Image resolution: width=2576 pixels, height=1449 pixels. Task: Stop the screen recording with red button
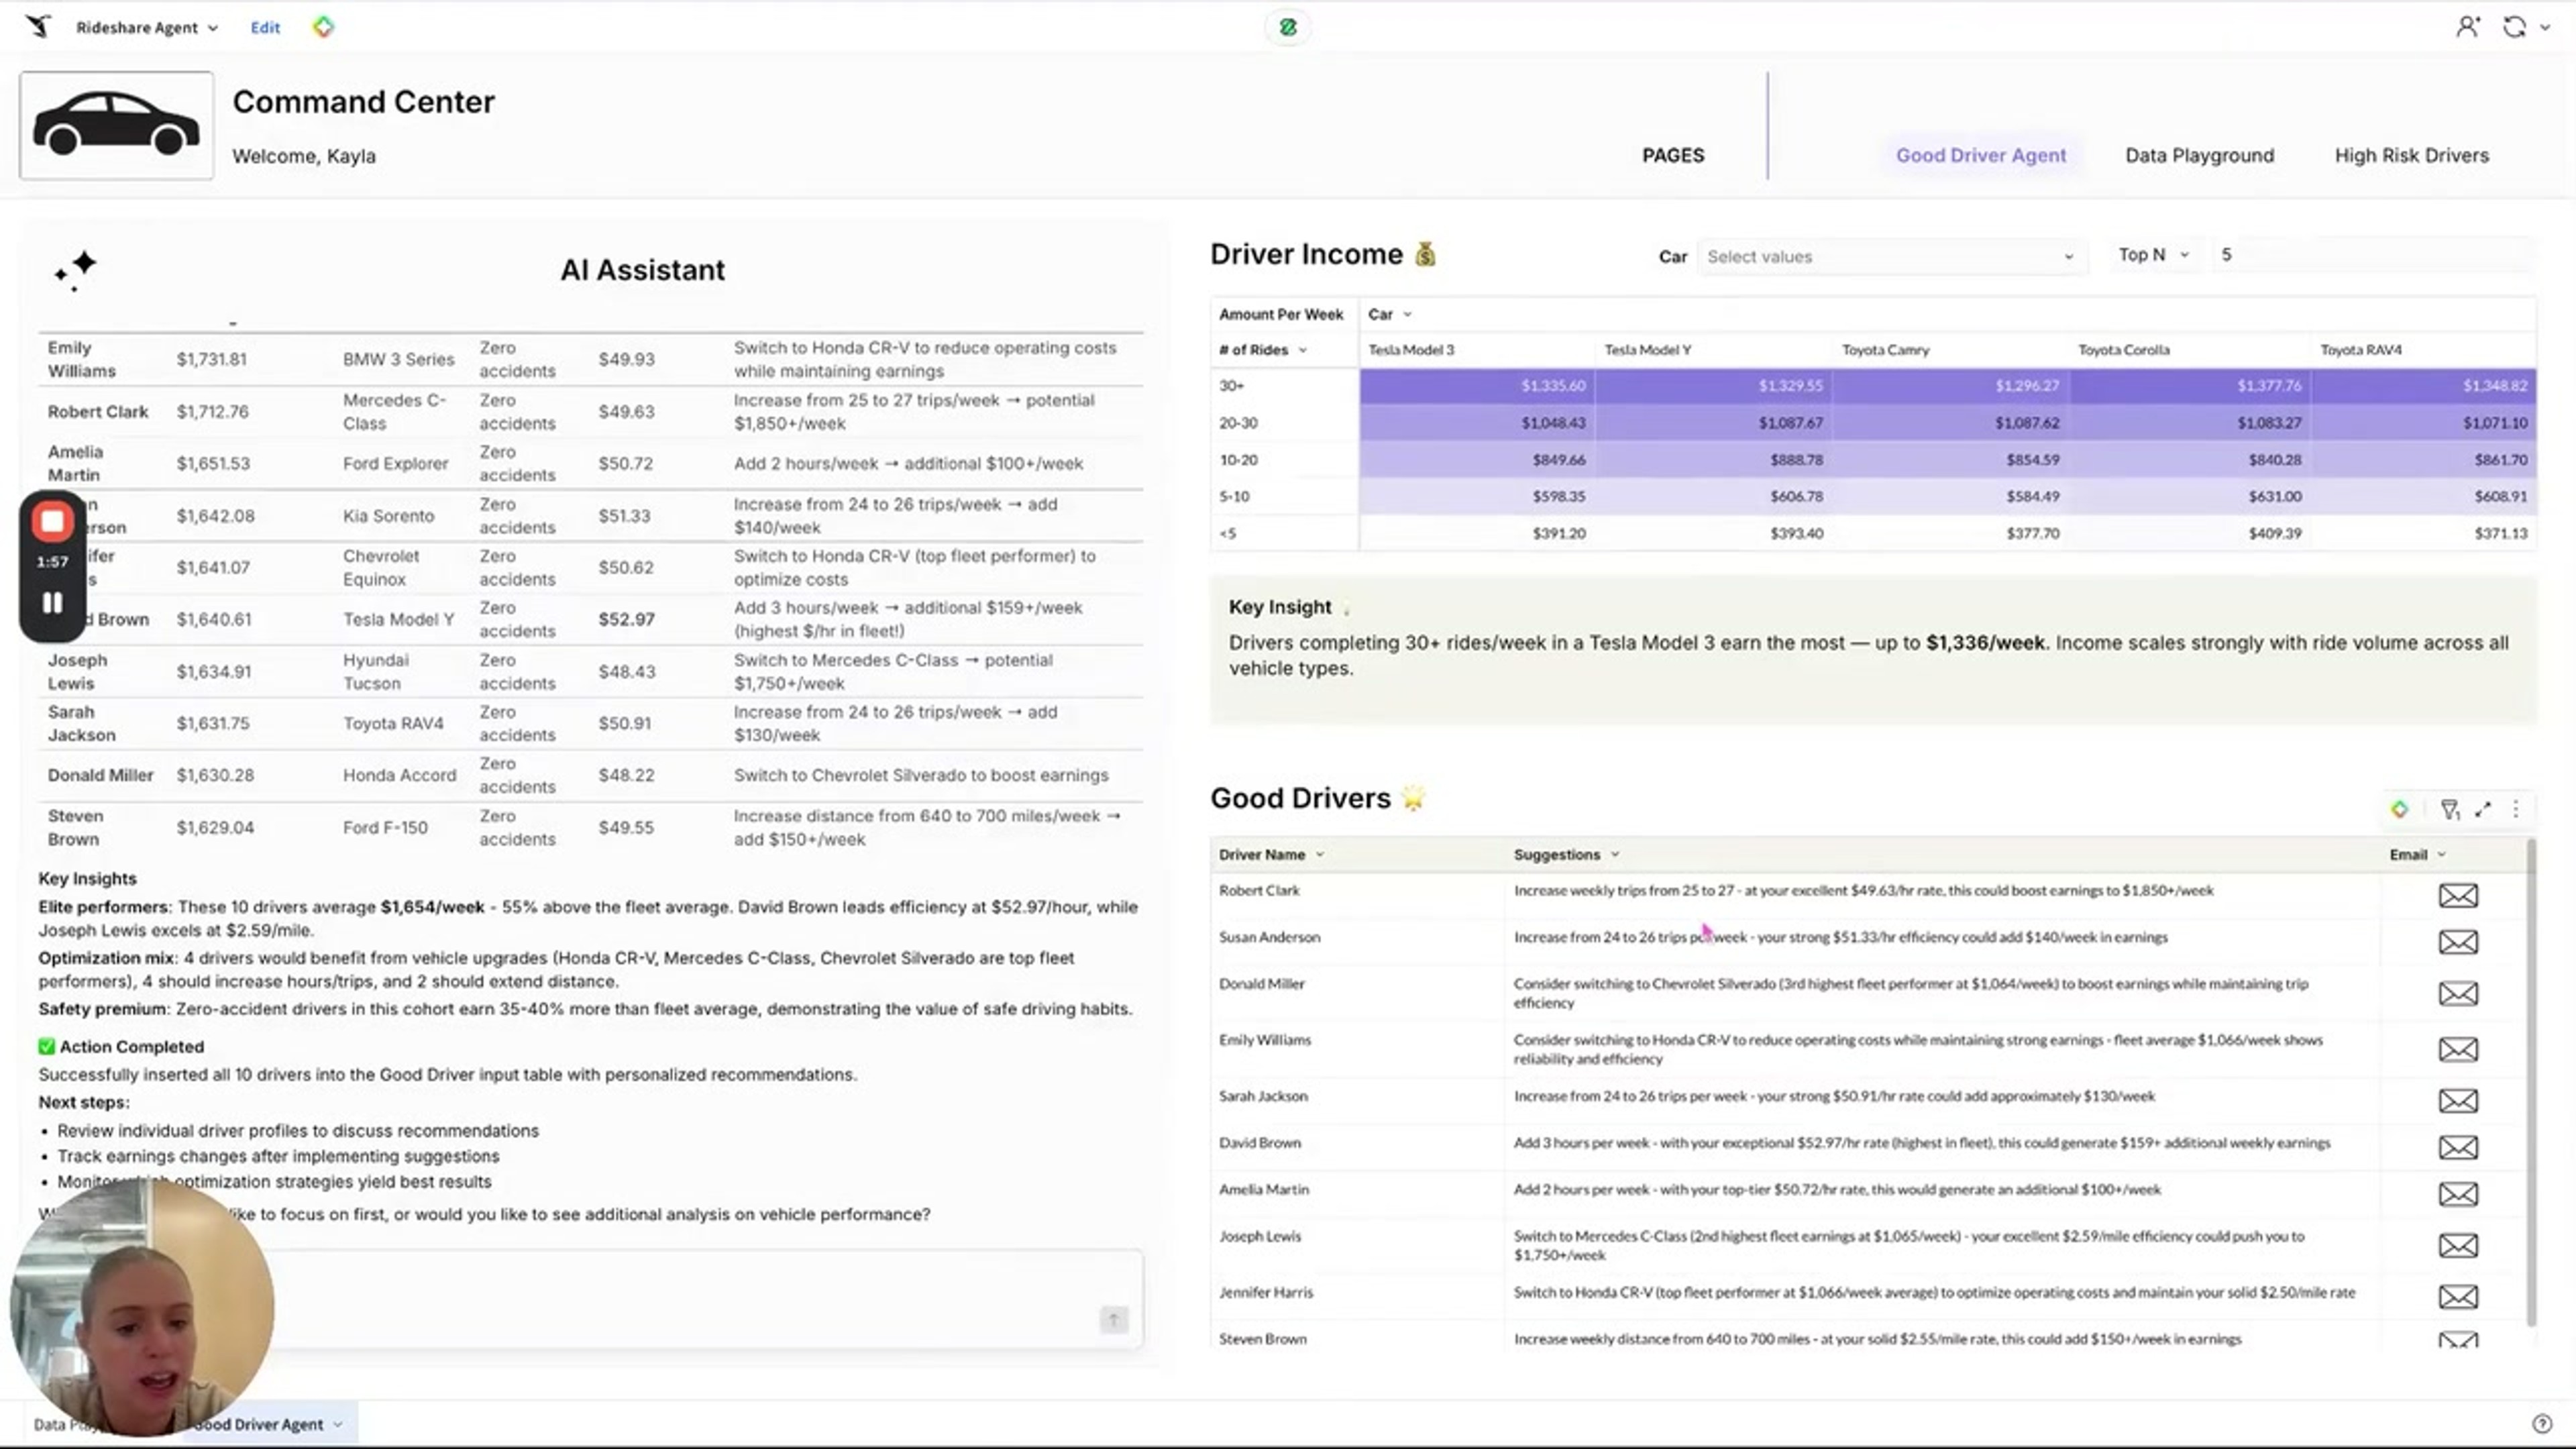[52, 521]
